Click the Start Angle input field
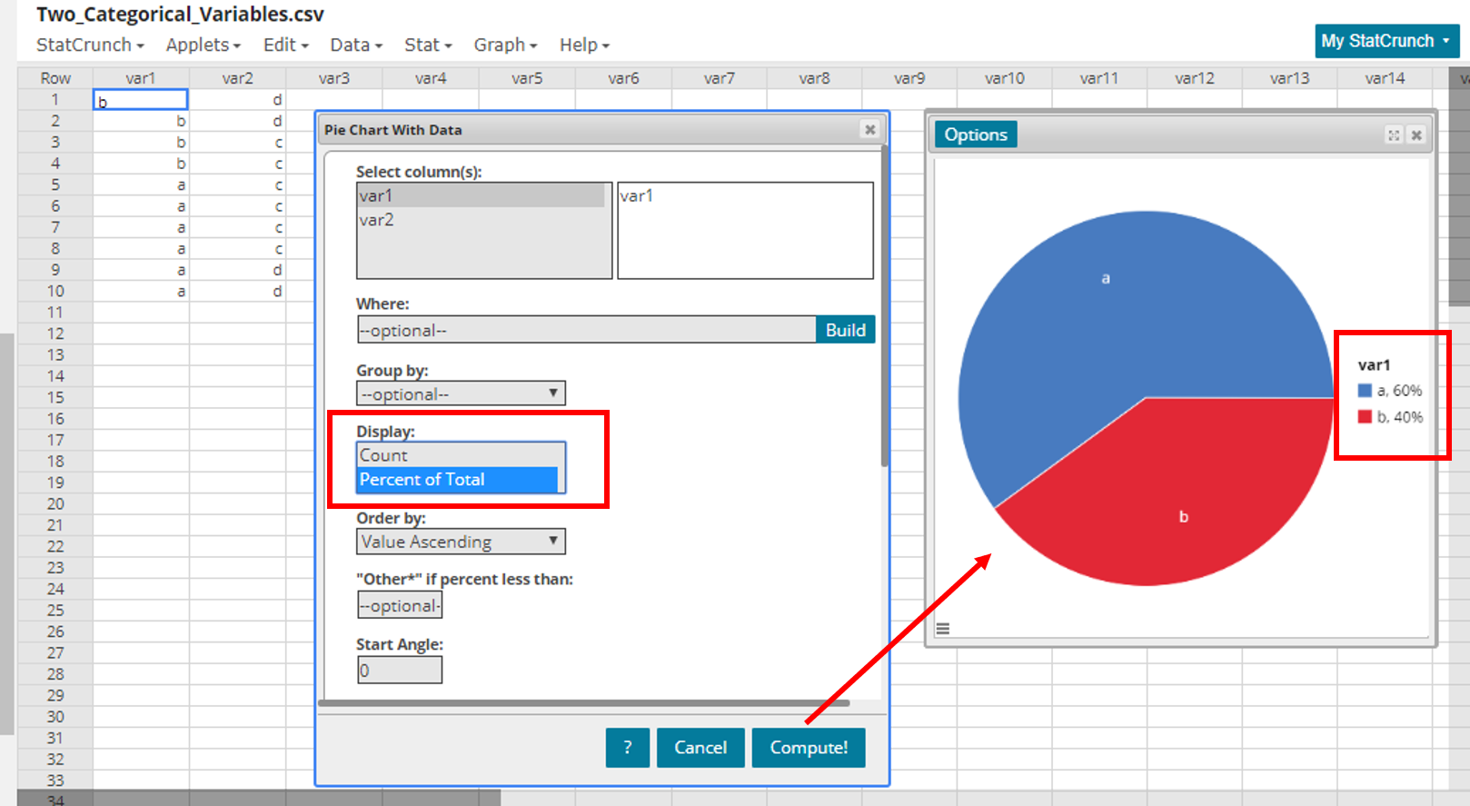Screen dimensions: 1470x806 coord(400,671)
